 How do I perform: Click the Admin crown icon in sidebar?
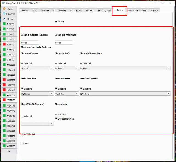4,9
